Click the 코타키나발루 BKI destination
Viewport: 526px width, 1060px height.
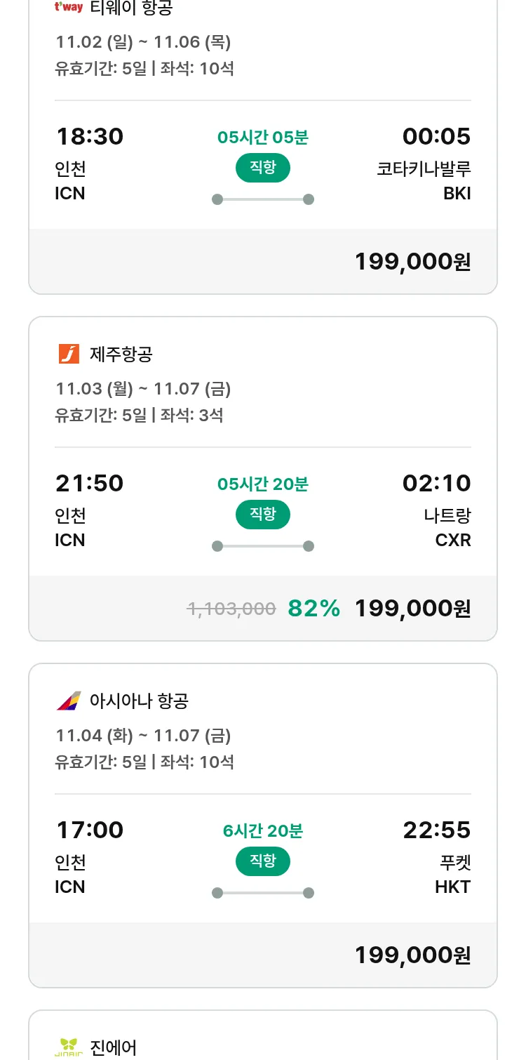(424, 180)
